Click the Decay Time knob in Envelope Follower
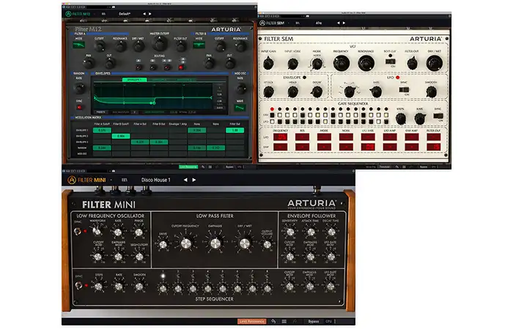This screenshot has height=329, width=513. click(x=331, y=232)
